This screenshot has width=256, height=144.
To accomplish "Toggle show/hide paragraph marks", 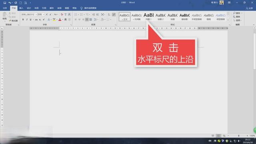I will point(114,14).
